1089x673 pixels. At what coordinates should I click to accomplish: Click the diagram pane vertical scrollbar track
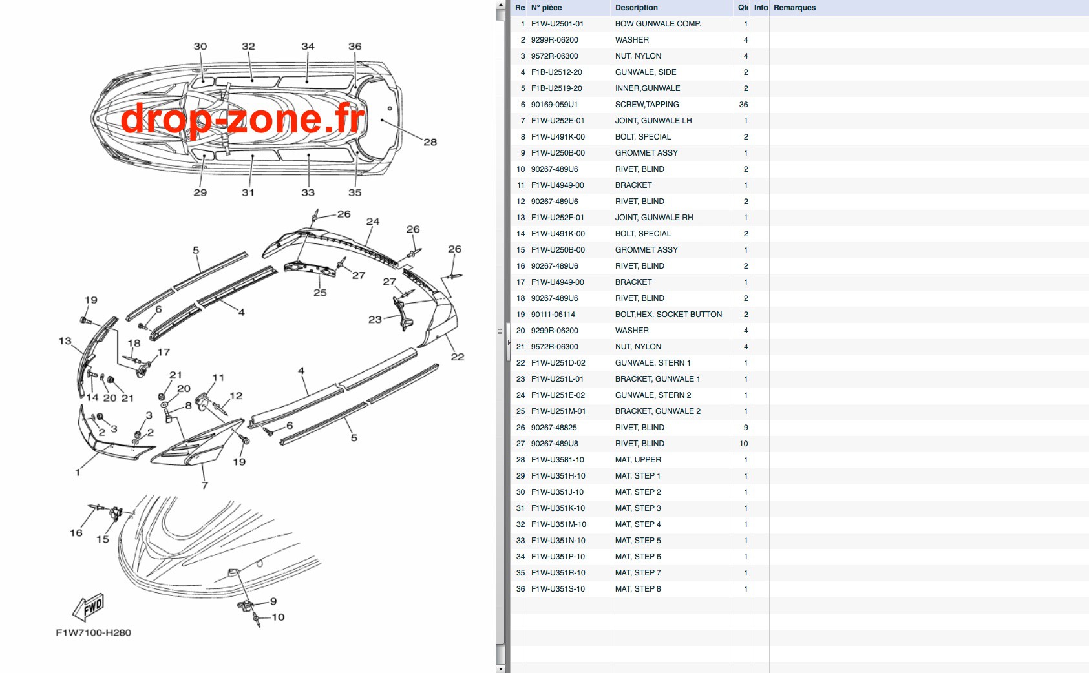(500, 336)
